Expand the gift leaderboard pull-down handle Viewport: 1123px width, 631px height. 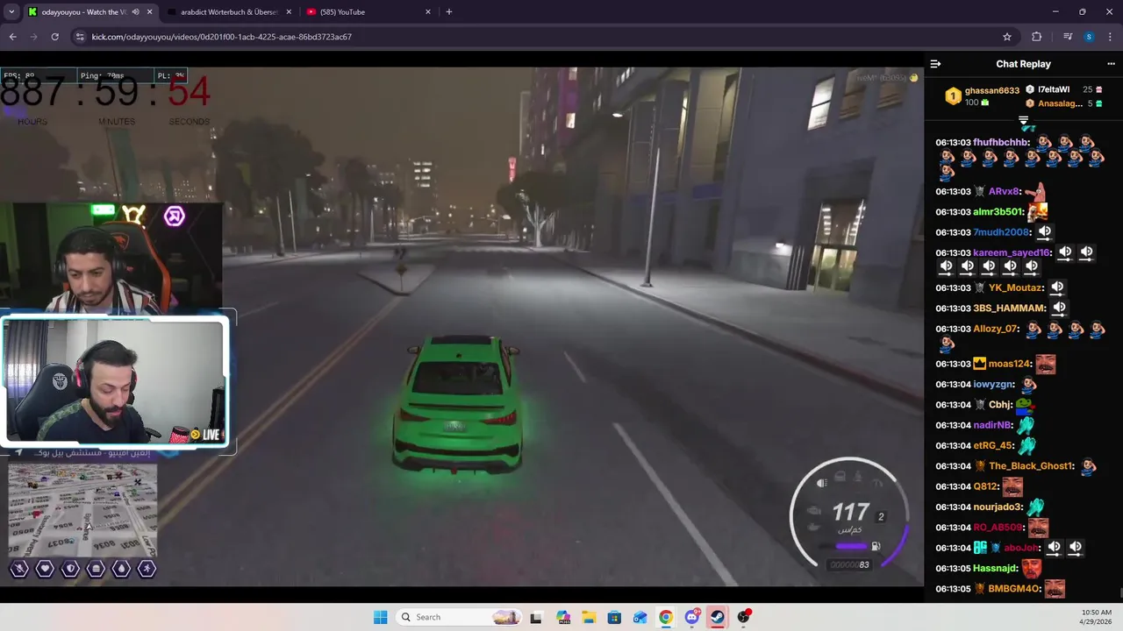pyautogui.click(x=1023, y=120)
